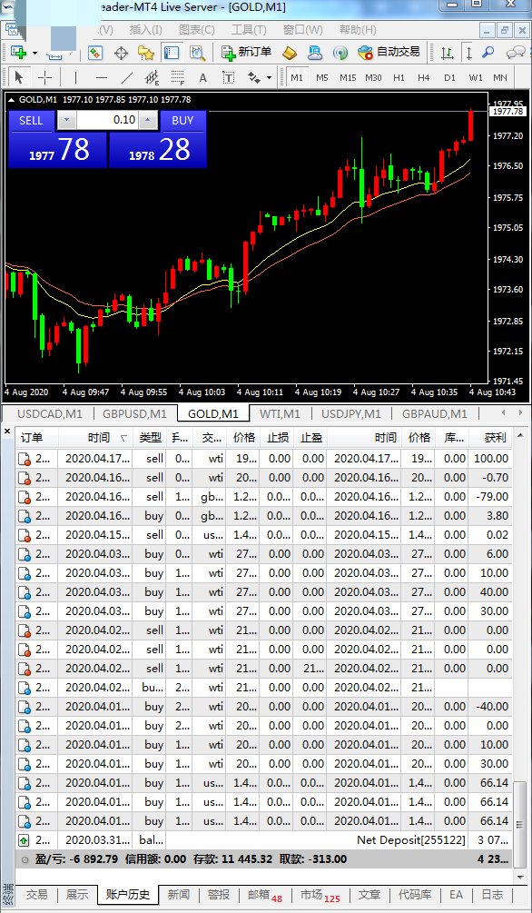Switch chart to M5 timeframe
Screen dimensions: 532x913
point(322,77)
